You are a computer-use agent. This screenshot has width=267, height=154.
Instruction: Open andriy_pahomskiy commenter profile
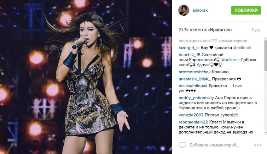coord(196,98)
